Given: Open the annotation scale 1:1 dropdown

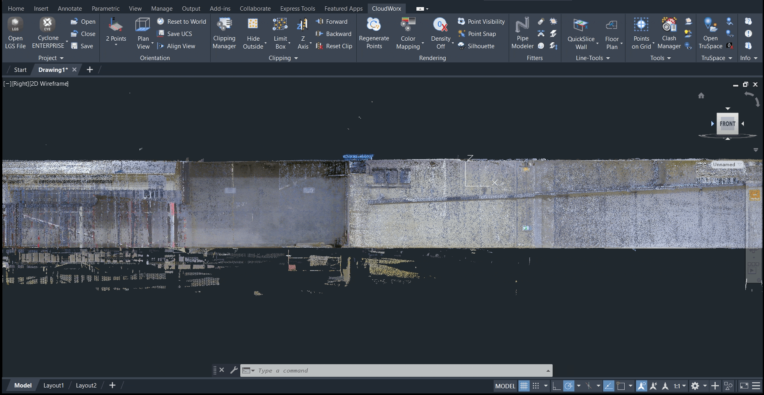Looking at the screenshot, I should (678, 386).
